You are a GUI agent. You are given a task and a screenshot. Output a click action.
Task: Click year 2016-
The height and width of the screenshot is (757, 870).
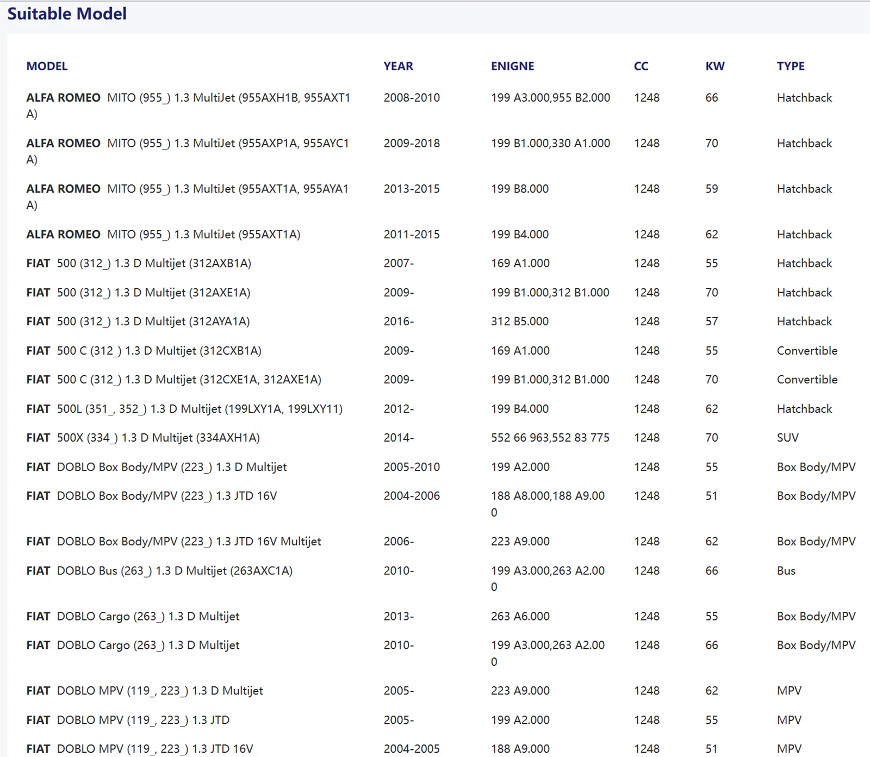(399, 322)
